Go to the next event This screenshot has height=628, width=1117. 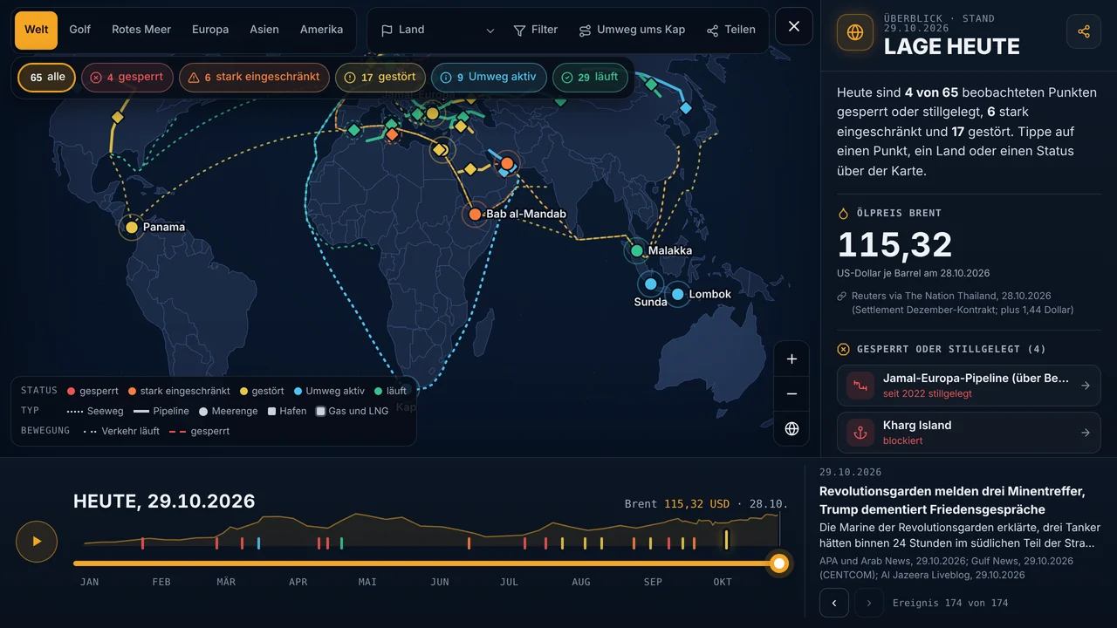pyautogui.click(x=869, y=603)
